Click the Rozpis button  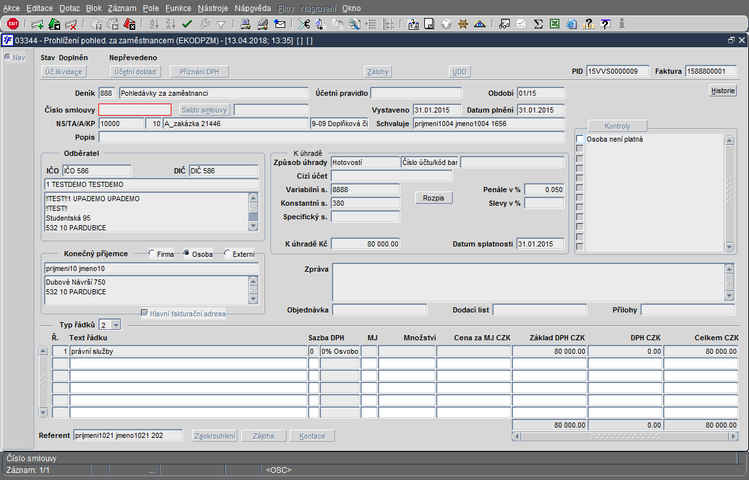click(x=433, y=198)
